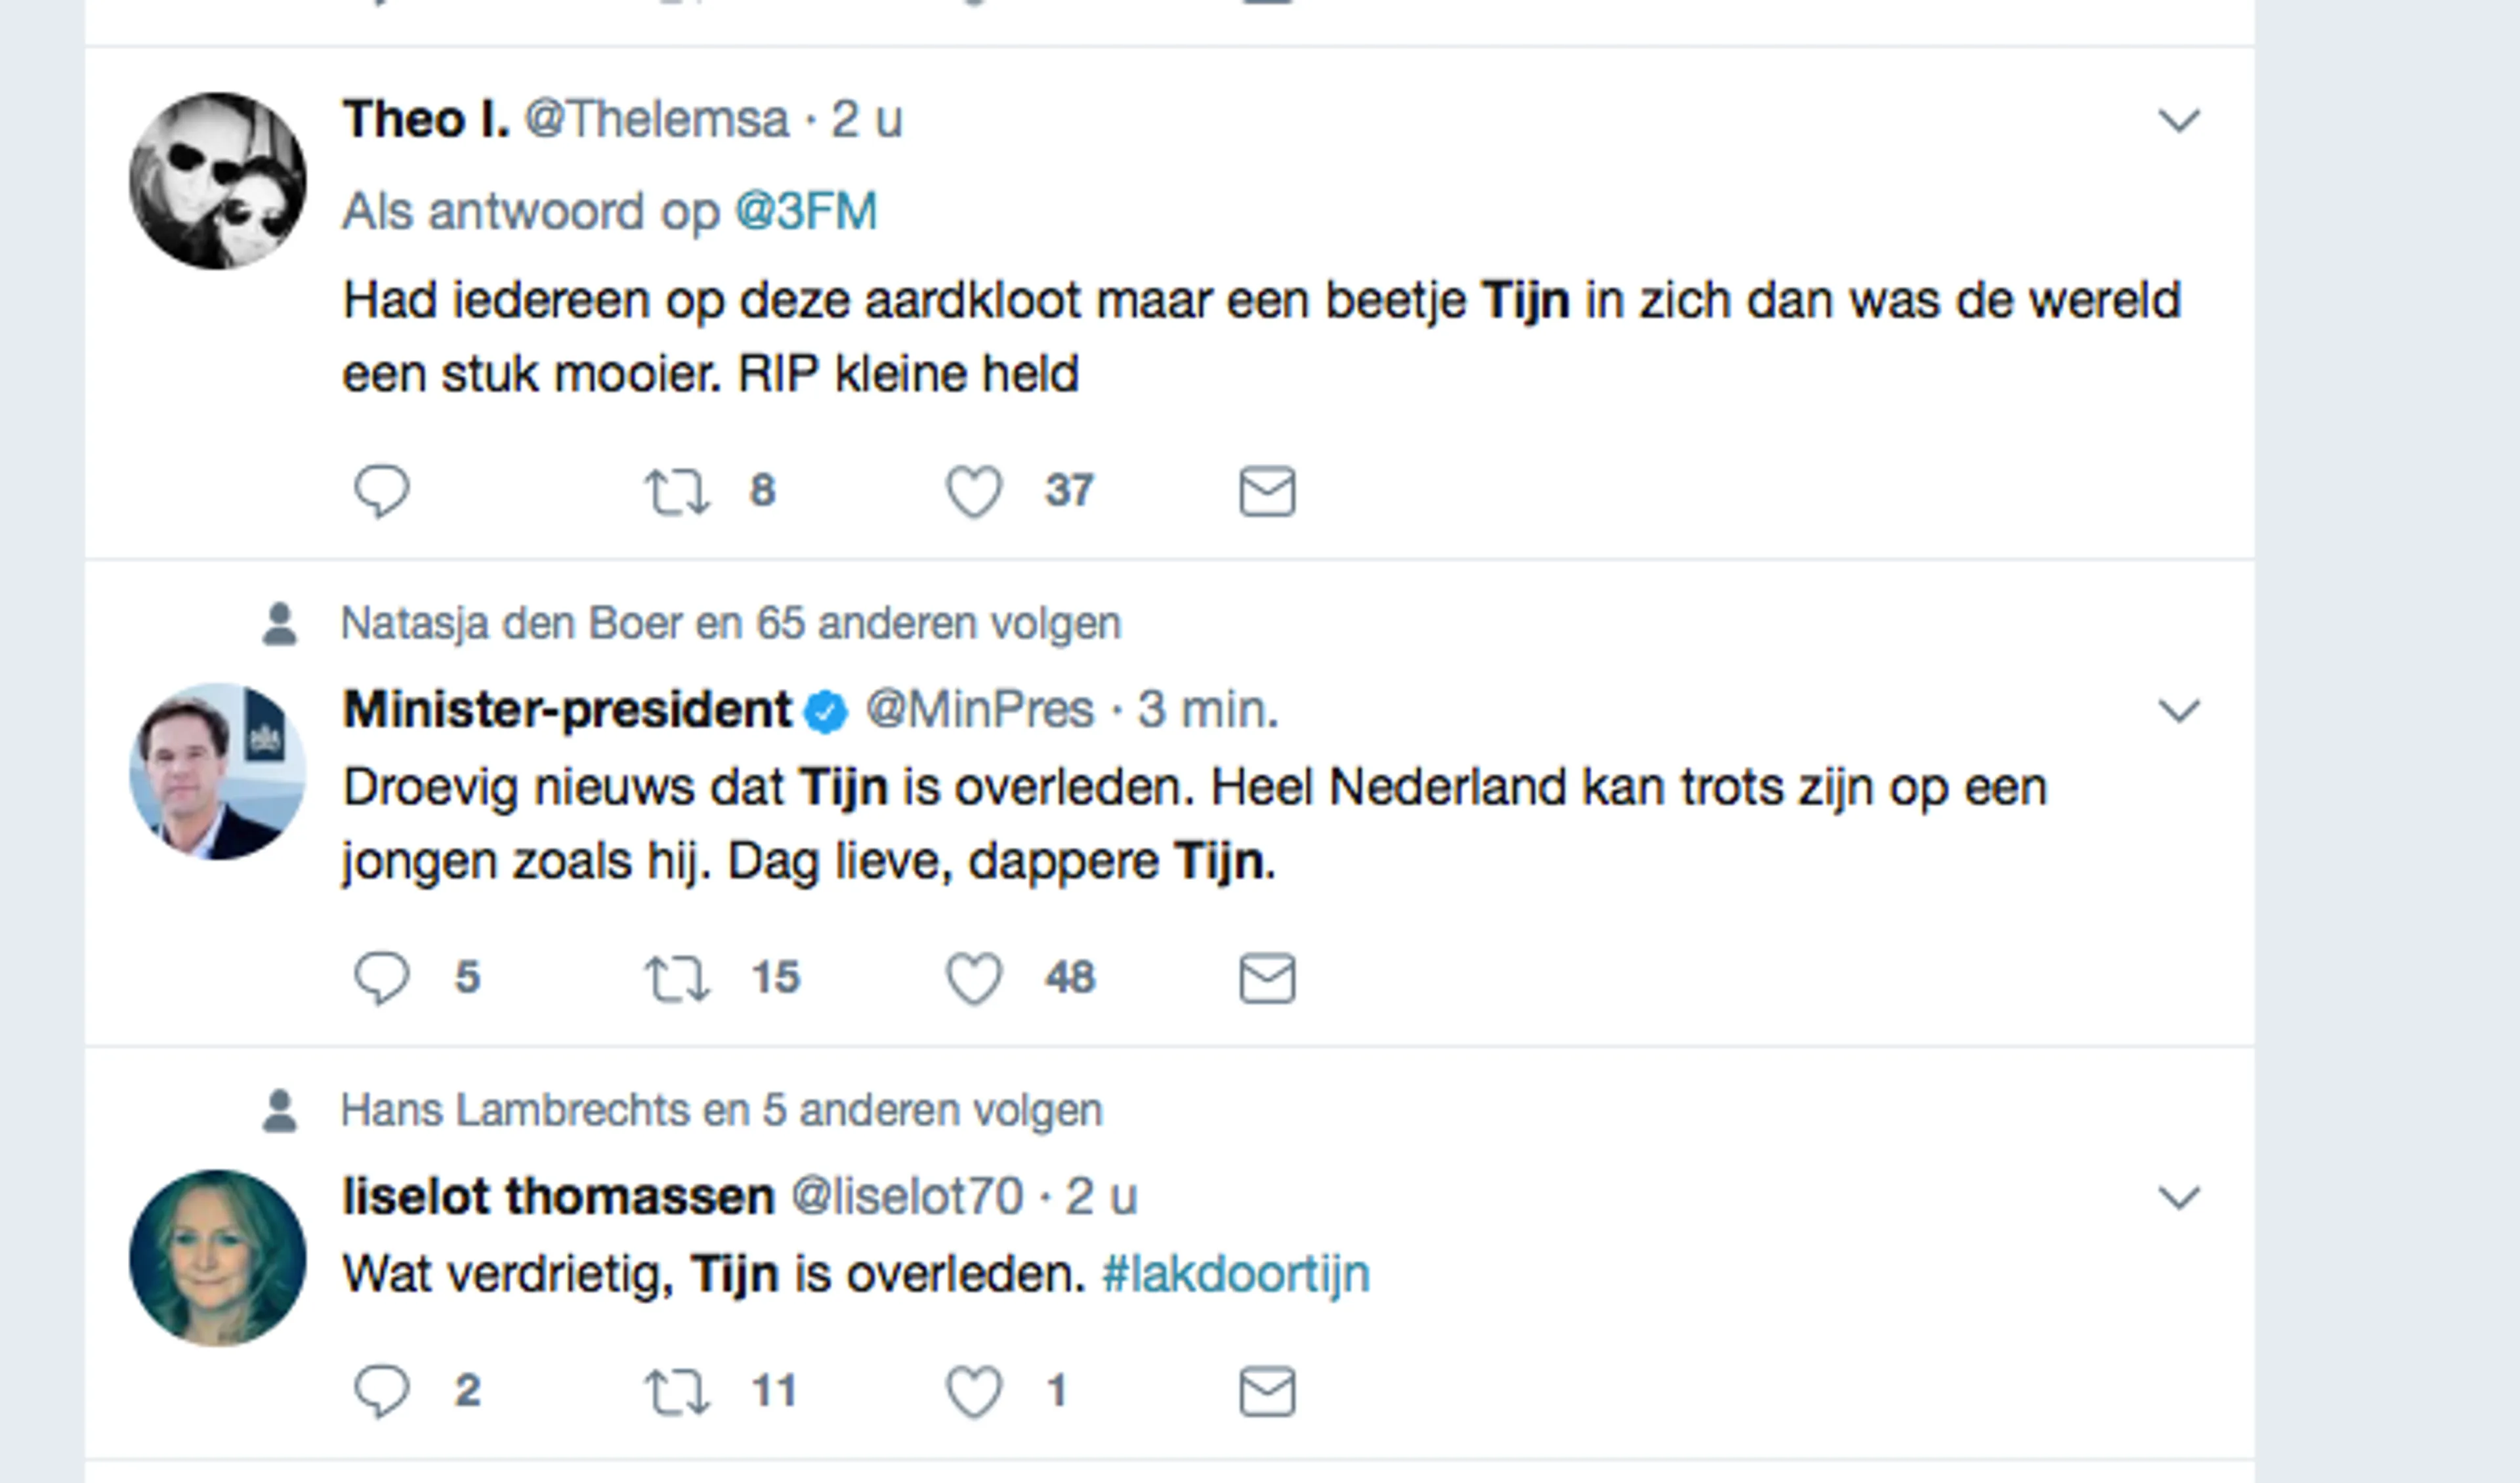This screenshot has width=2520, height=1483.
Task: Open more options for Theo I.'s tweet
Action: 2179,121
